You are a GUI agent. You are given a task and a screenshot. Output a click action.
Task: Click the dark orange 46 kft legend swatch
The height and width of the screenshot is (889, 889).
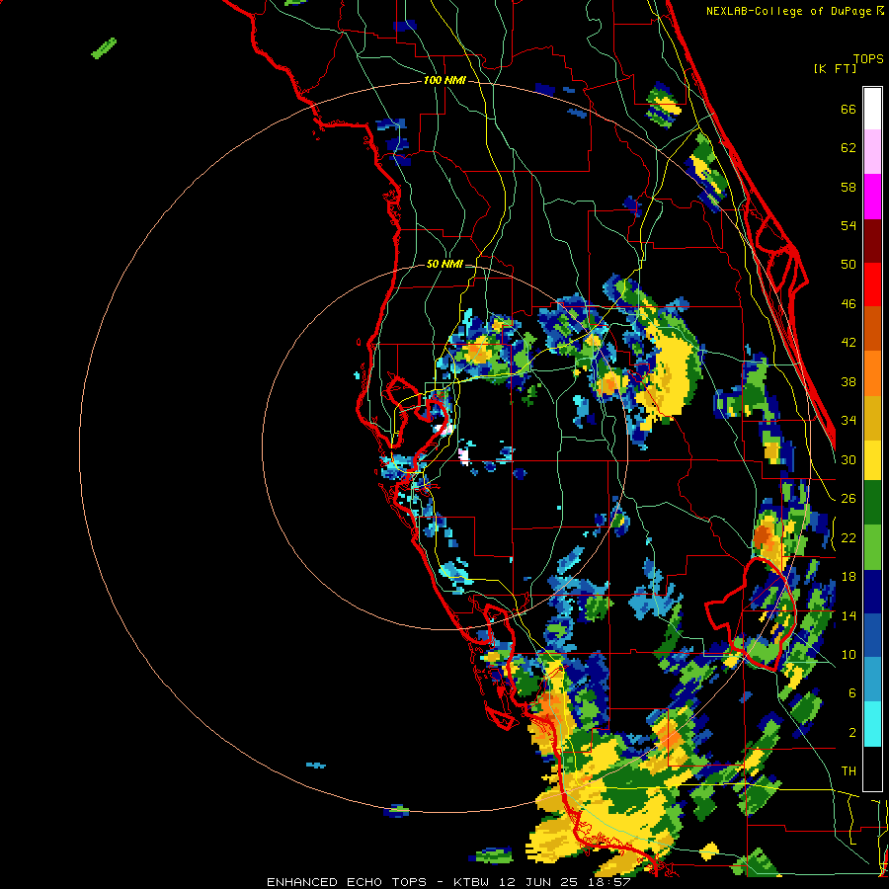click(x=872, y=329)
